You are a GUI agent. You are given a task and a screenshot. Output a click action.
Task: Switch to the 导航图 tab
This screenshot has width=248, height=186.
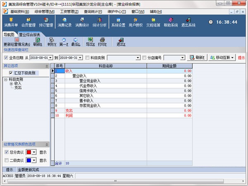click(x=9, y=35)
